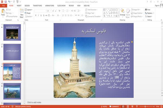
Task: Select the rectangle shape in shapes gallery
Action: (112, 10)
